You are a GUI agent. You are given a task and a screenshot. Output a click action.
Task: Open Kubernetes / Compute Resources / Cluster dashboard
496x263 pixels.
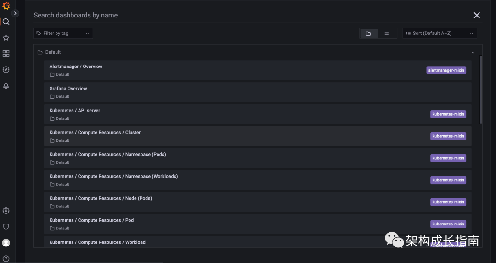point(258,136)
